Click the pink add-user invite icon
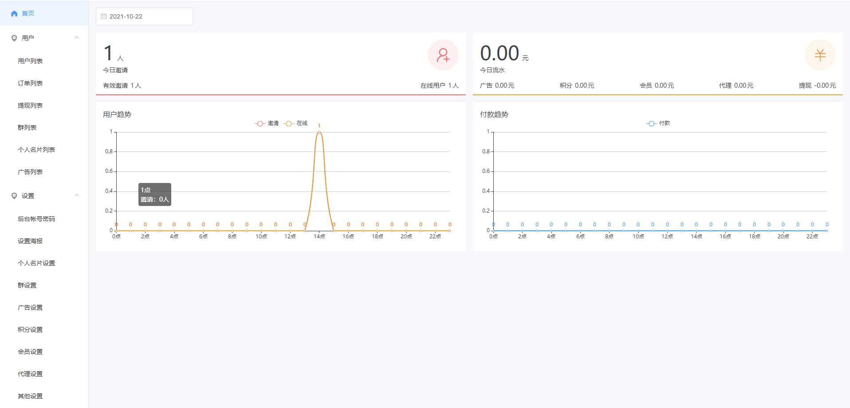This screenshot has height=408, width=850. click(x=443, y=55)
